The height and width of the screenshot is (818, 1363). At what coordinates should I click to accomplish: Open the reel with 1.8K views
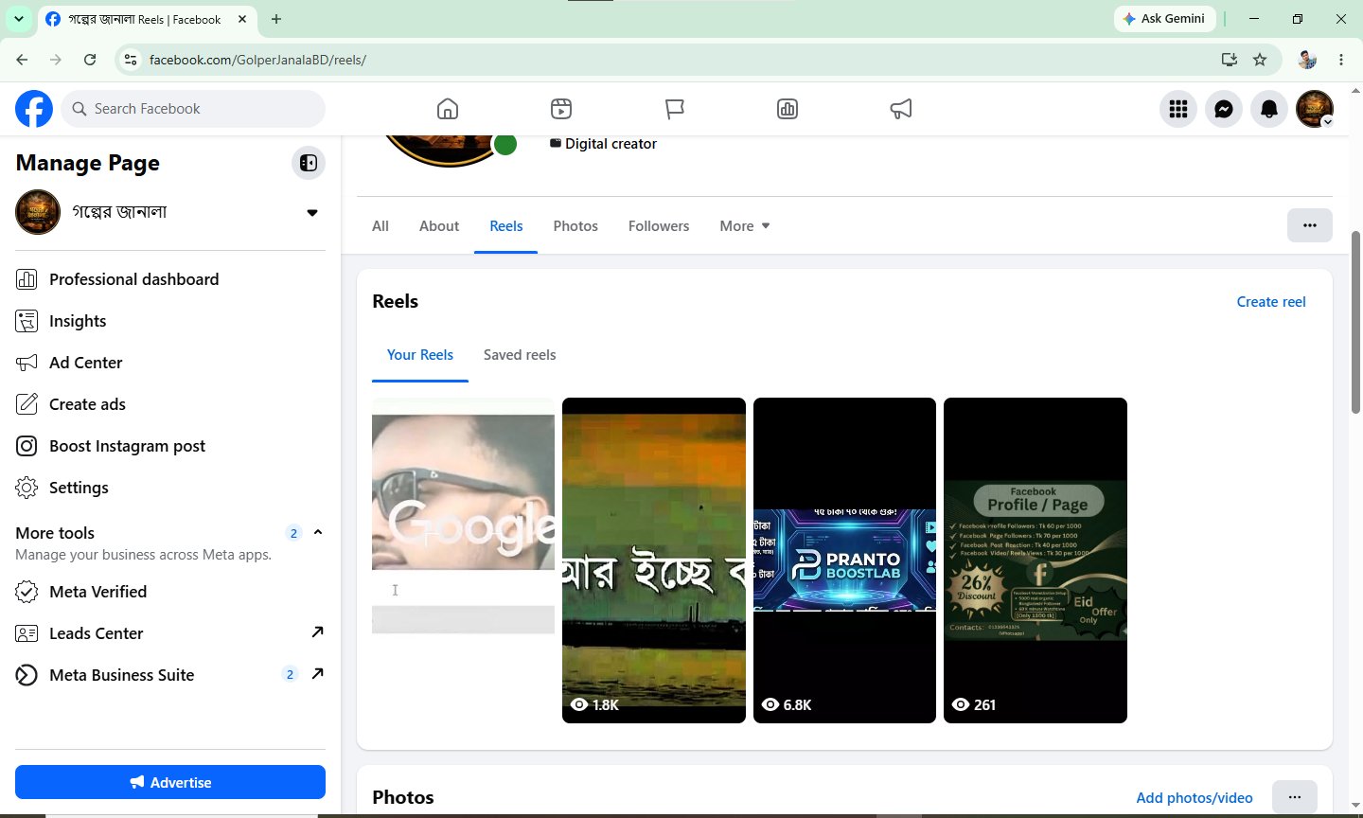tap(654, 560)
